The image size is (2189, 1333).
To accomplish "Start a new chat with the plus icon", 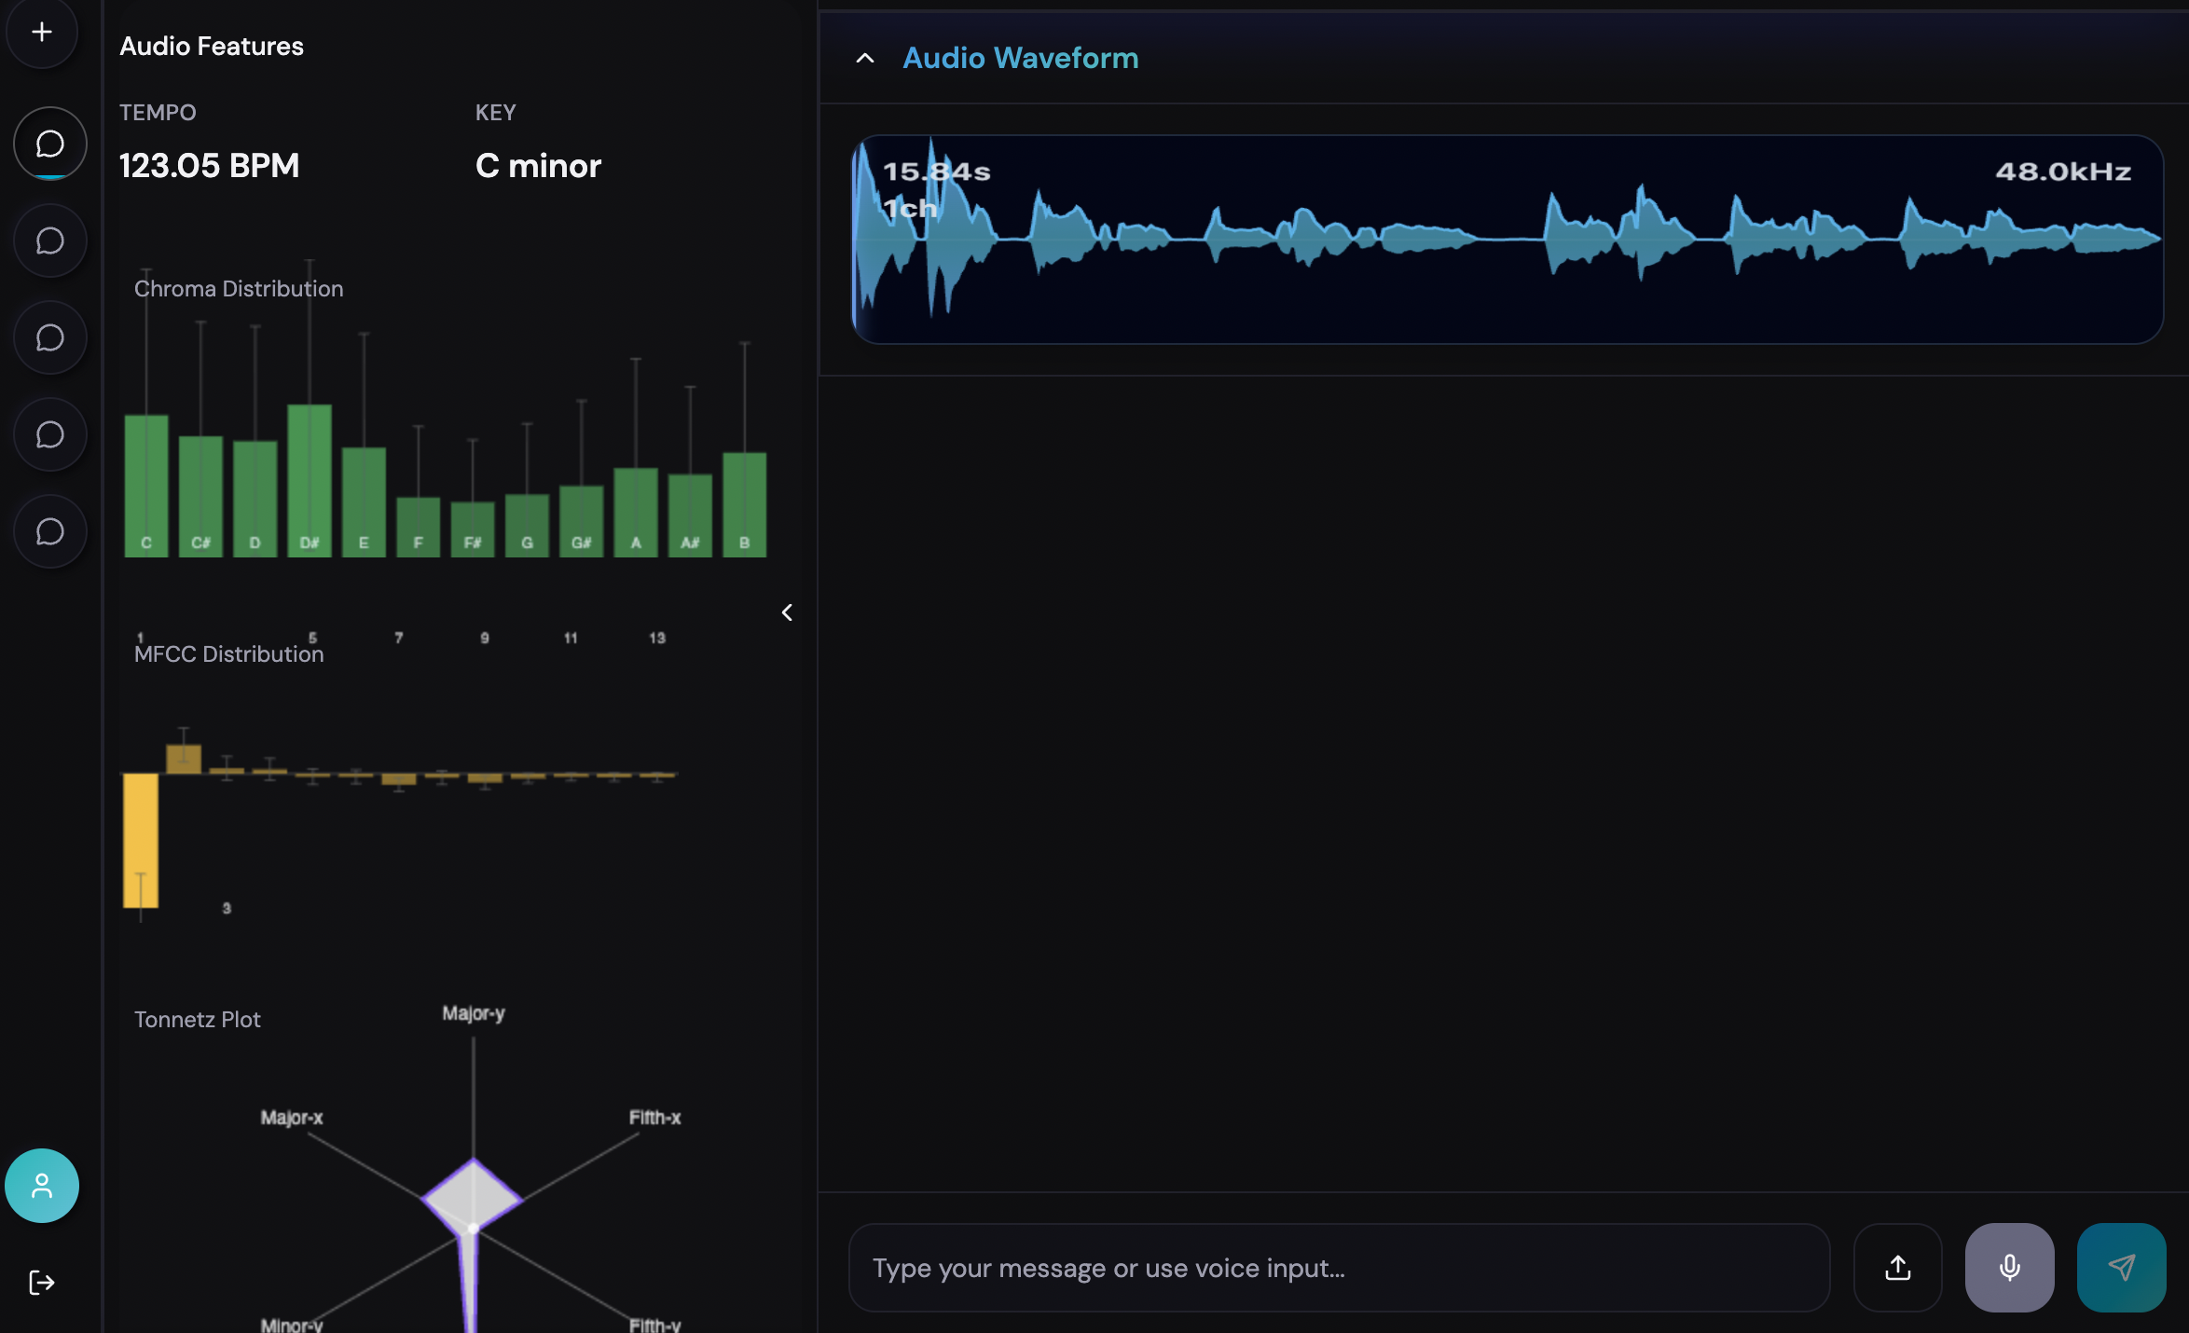I will [x=42, y=33].
